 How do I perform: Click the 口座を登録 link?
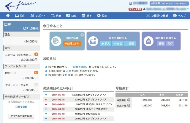[21, 107]
